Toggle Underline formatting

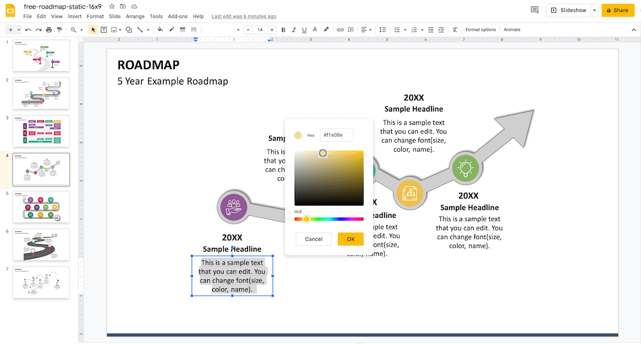(x=304, y=30)
